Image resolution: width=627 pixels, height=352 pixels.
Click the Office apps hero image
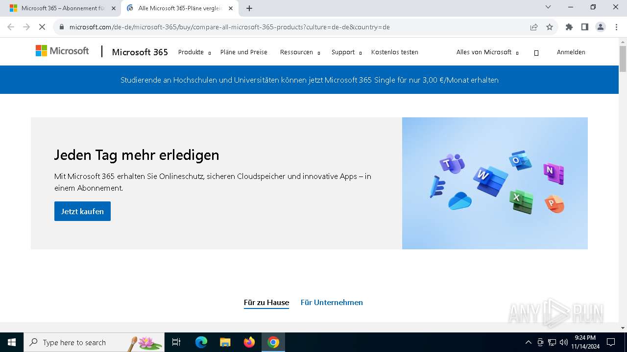tap(495, 183)
